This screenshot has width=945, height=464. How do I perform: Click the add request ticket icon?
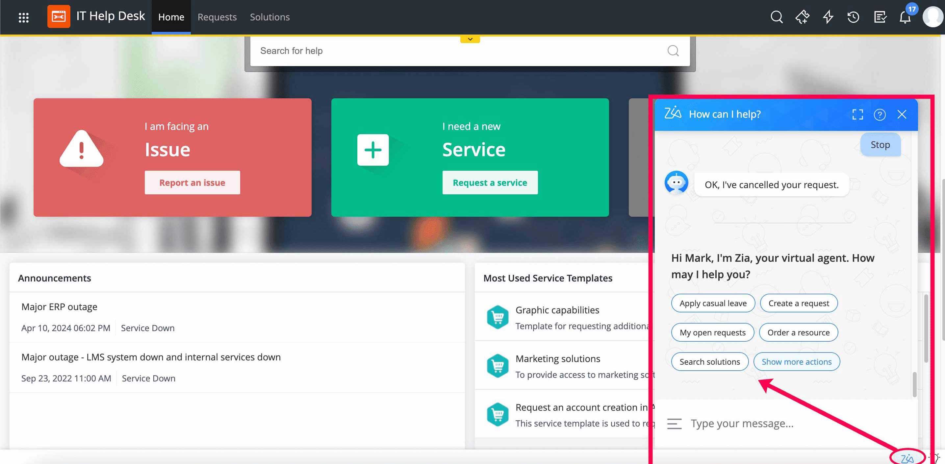[803, 17]
